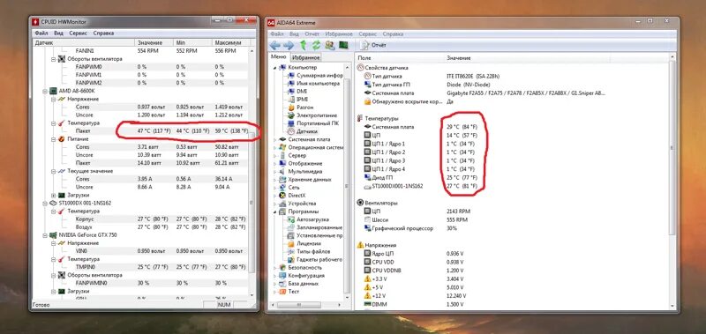The height and width of the screenshot is (334, 706).
Task: Collapse the NVIDIA GeForce GTX 750 node
Action: click(45, 235)
